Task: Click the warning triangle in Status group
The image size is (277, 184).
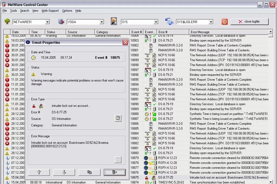Action: point(33,74)
